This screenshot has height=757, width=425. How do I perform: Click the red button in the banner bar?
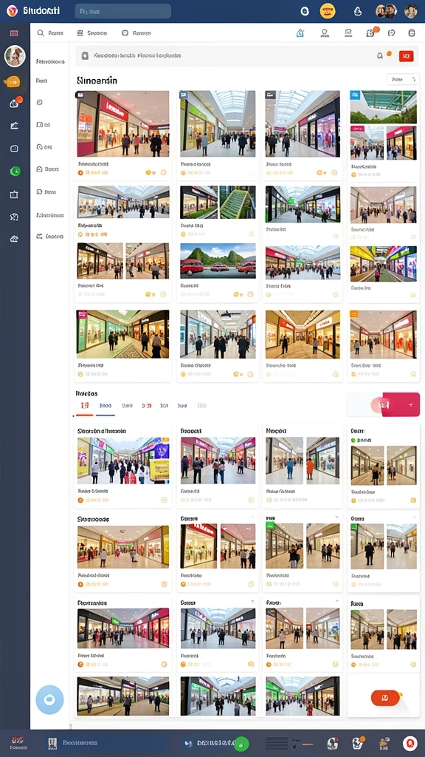click(407, 56)
